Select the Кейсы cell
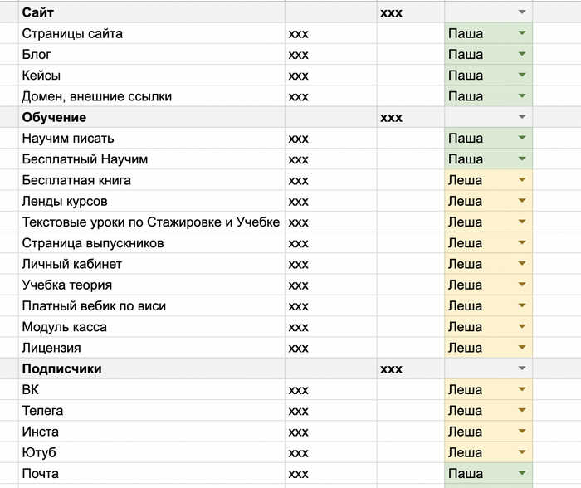The width and height of the screenshot is (581, 488). pos(149,76)
